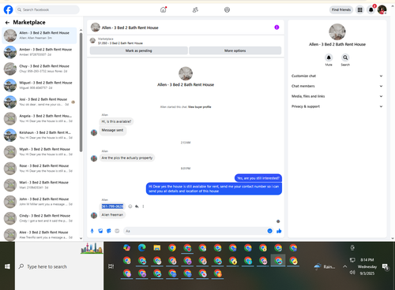Record a voice clip microphone icon
The image size is (395, 290).
coord(92,231)
